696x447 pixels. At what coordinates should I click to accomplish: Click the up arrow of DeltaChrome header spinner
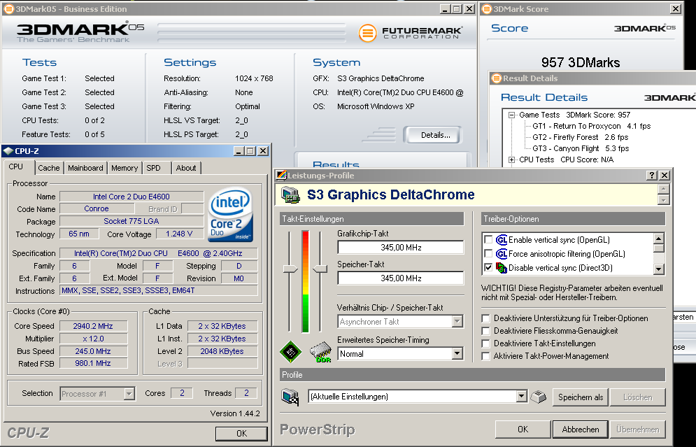[664, 189]
